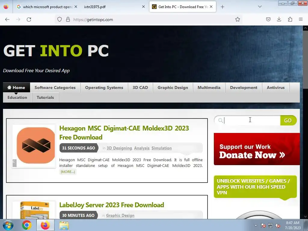Open the Firefox downloads panel icon
Viewport: 308px width, 231px height.
[279, 19]
